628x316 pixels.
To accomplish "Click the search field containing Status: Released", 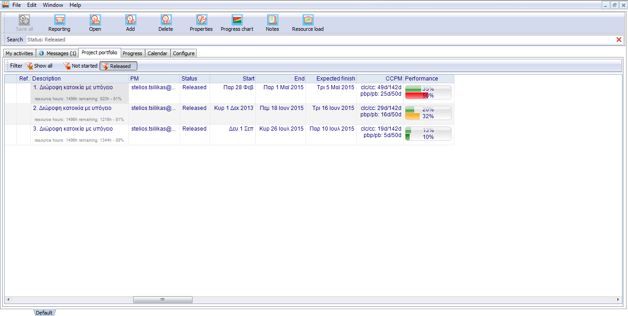I will pos(320,40).
